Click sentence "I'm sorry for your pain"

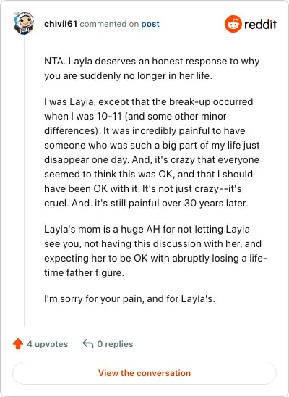[129, 298]
